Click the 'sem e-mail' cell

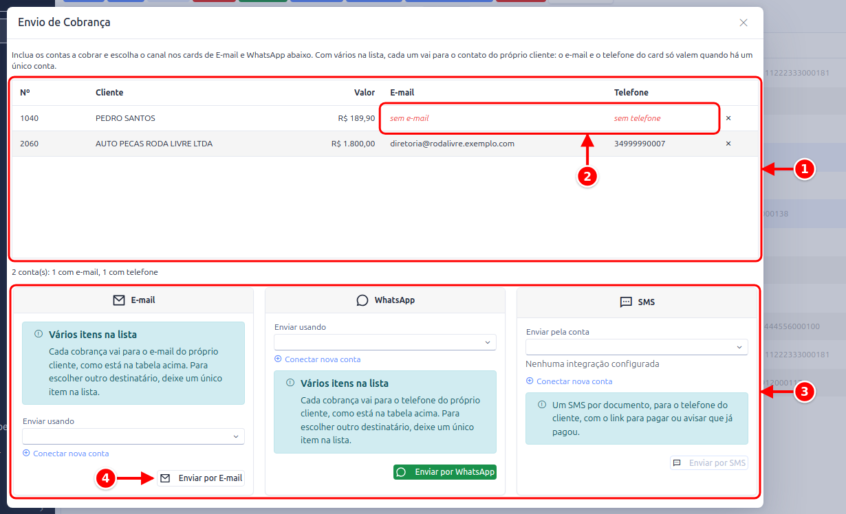[409, 118]
